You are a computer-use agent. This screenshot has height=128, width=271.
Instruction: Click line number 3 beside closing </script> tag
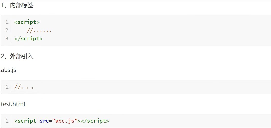[x=7, y=39]
